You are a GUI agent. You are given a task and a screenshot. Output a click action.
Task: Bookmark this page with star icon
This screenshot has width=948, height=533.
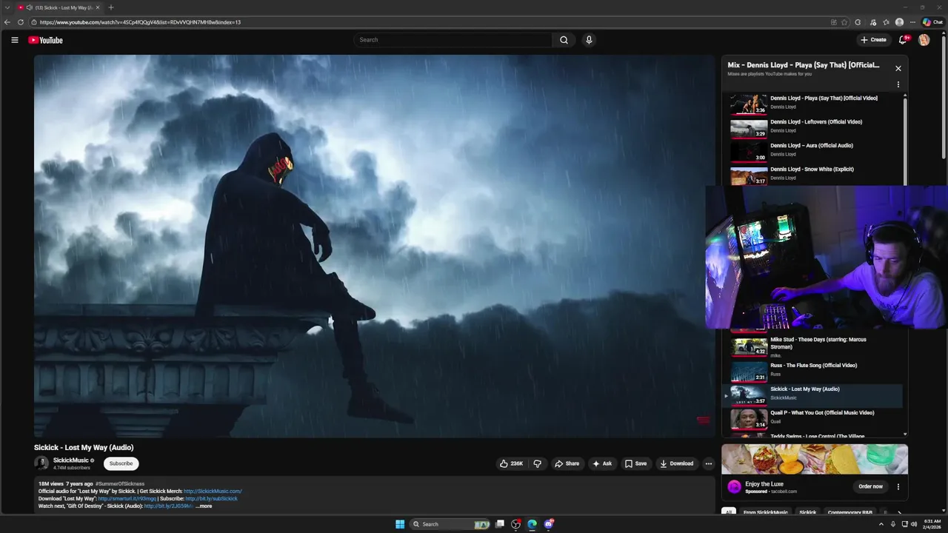click(844, 22)
